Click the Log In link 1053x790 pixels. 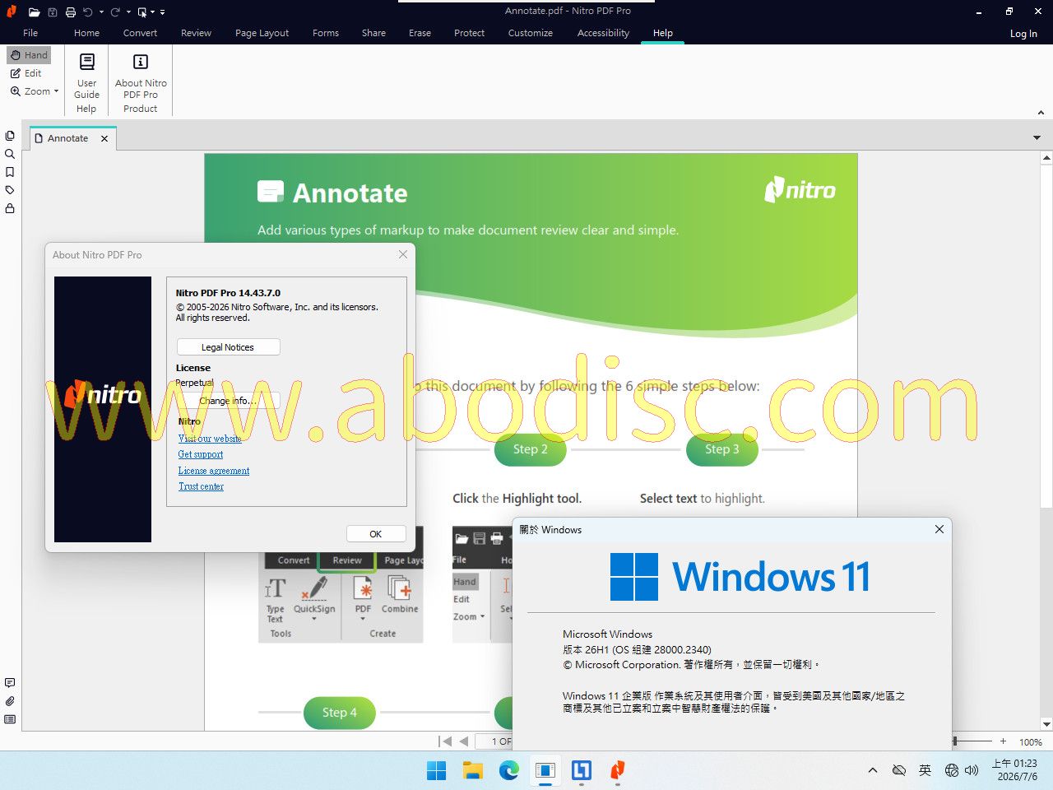[x=1023, y=34]
